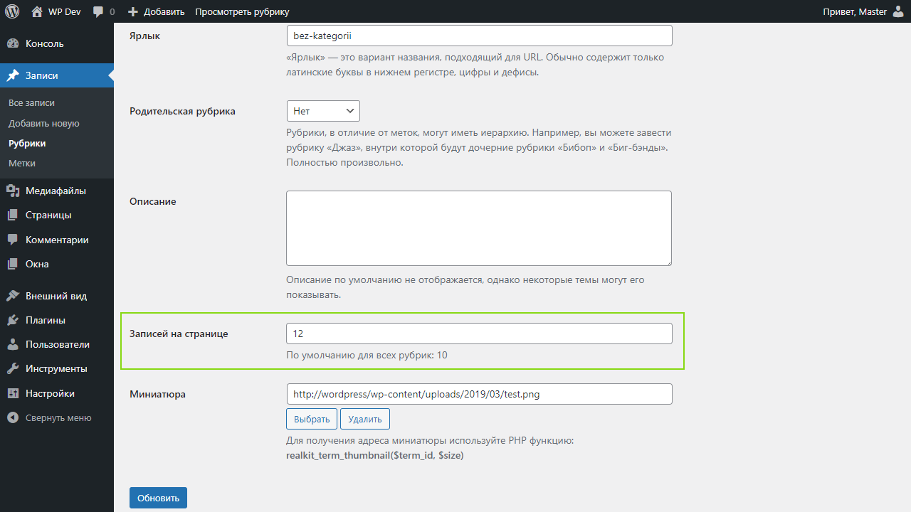
Task: Open the comments bubble icon in admin bar
Action: [x=98, y=12]
